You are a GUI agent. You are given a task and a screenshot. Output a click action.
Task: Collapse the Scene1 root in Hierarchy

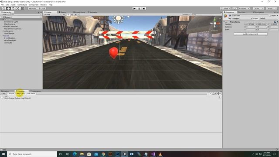[x=1, y=17]
